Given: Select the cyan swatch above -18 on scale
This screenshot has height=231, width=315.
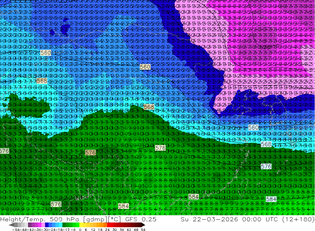Looking at the screenshot, I should pyautogui.click(x=60, y=225).
